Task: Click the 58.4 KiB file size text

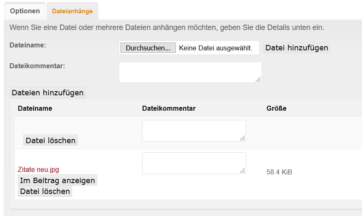Action: pyautogui.click(x=279, y=172)
